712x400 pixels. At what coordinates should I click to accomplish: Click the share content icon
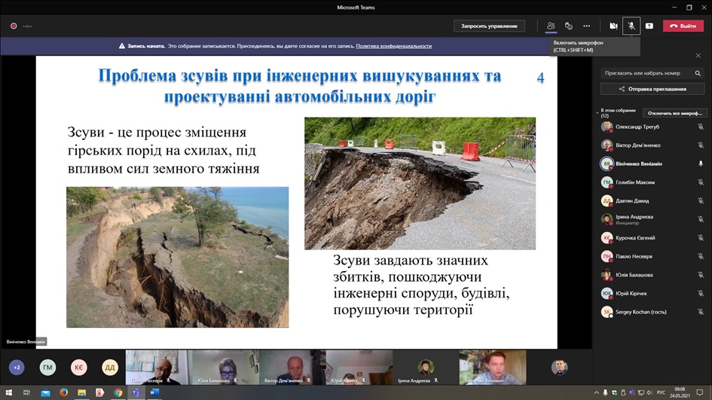(x=649, y=26)
